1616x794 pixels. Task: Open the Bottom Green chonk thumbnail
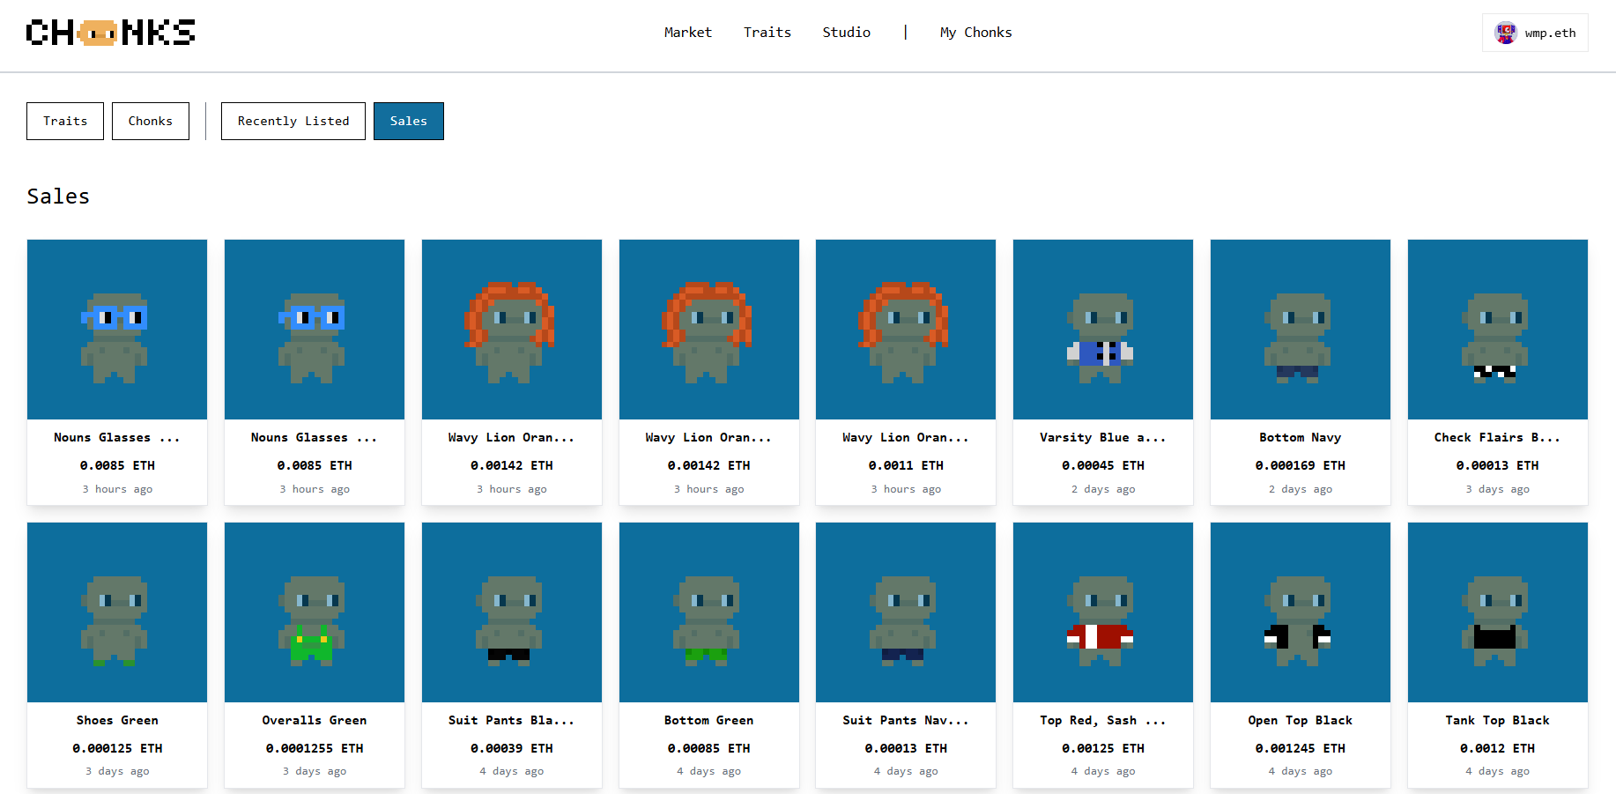(709, 612)
